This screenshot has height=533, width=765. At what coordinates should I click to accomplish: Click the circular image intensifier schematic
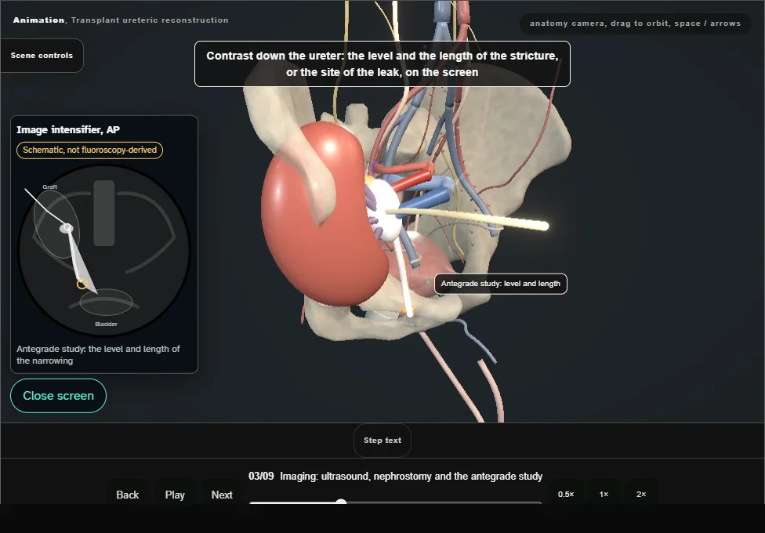pos(104,251)
